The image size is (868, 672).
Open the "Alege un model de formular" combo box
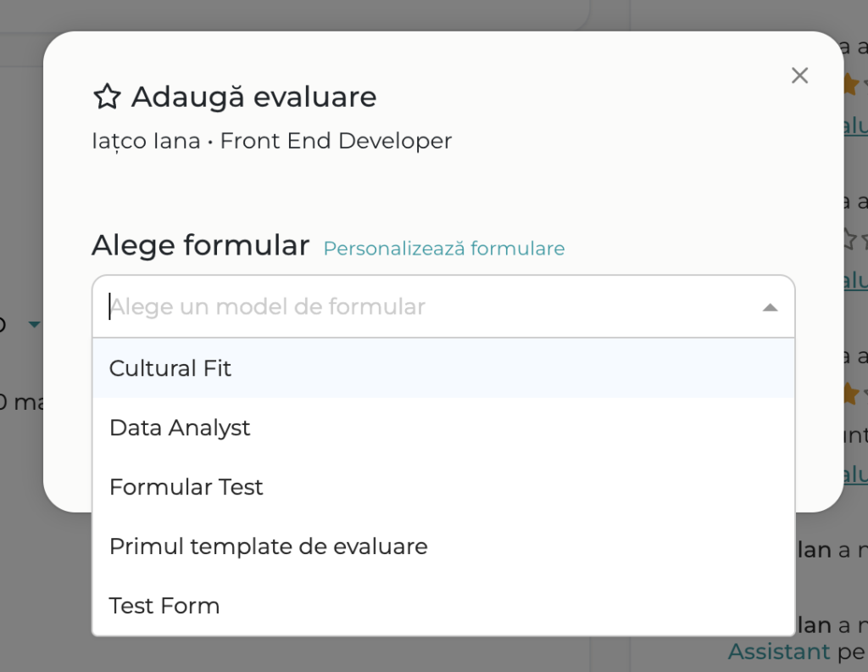coord(424,306)
